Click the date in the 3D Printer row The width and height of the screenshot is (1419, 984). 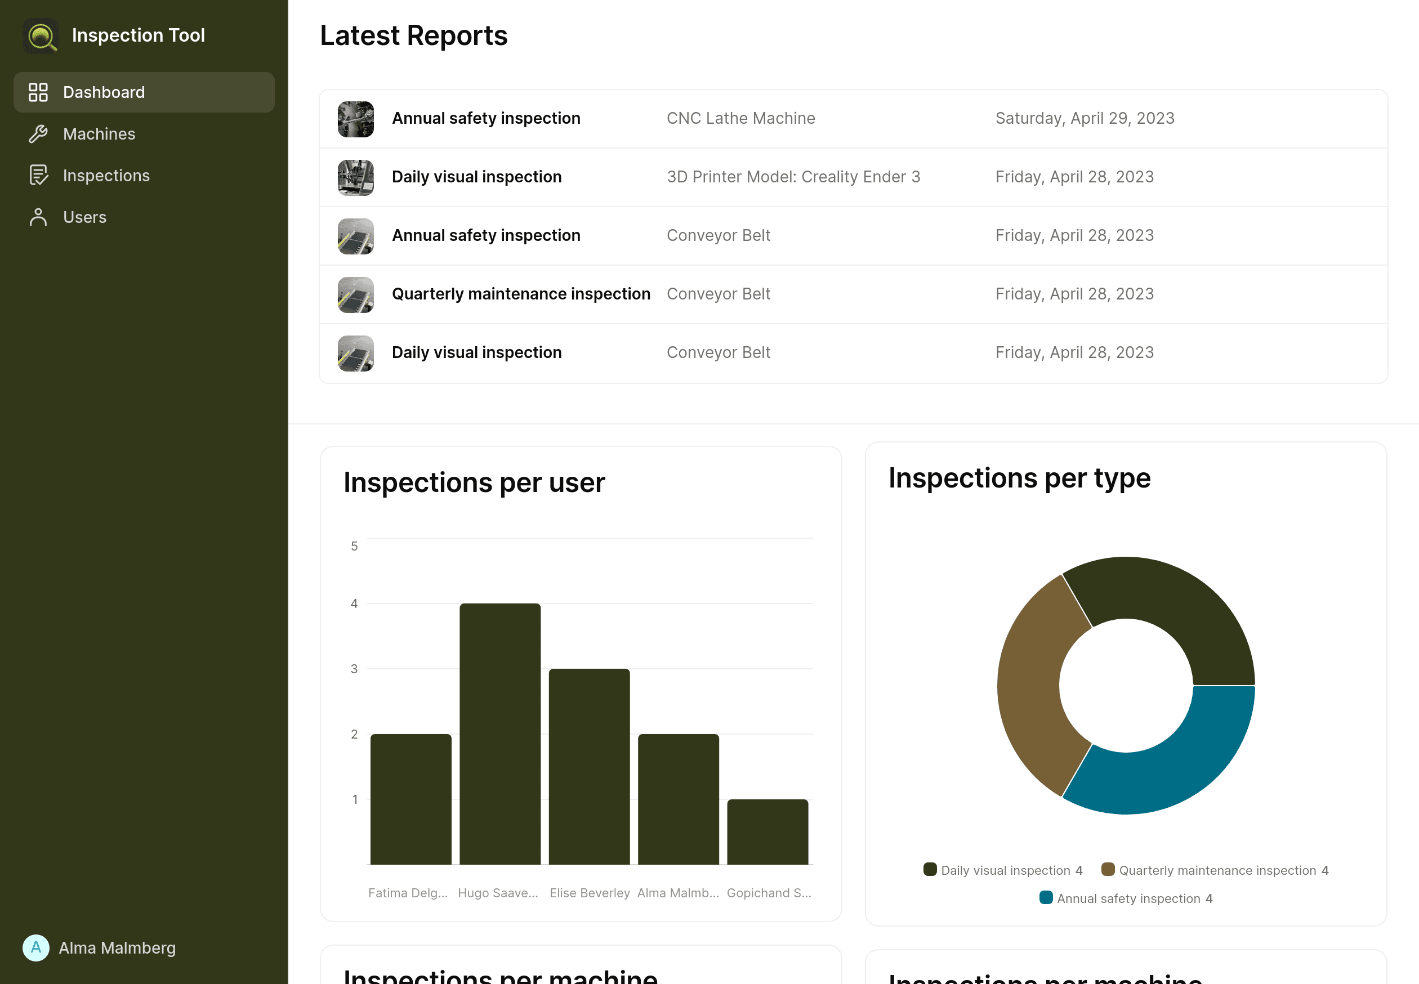1074,177
